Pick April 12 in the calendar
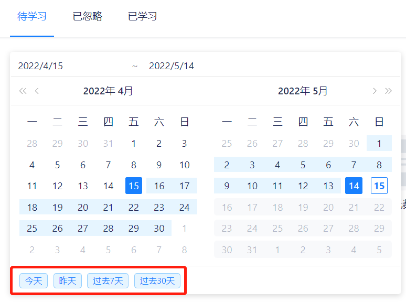 pyautogui.click(x=58, y=186)
